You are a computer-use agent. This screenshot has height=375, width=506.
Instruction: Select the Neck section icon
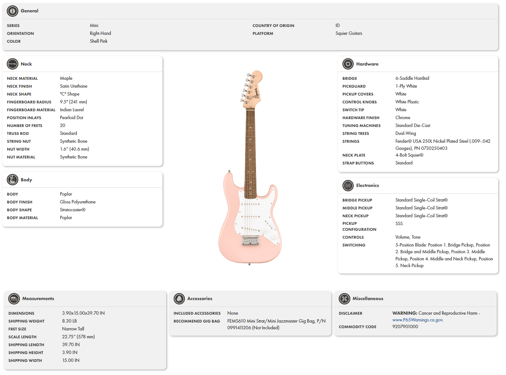(12, 64)
